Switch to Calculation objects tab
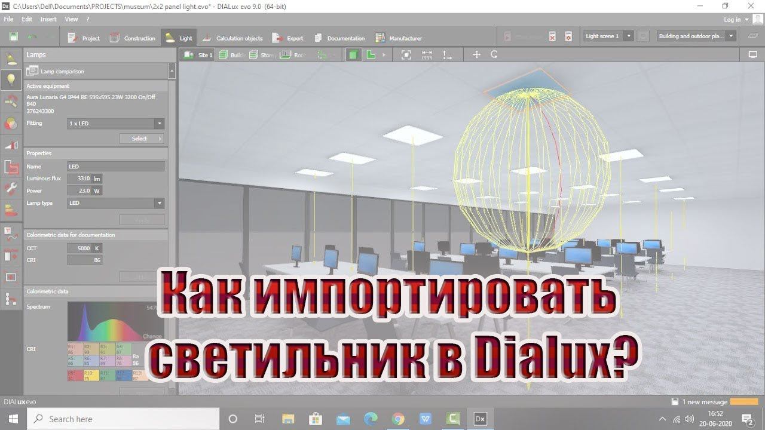 coord(232,38)
